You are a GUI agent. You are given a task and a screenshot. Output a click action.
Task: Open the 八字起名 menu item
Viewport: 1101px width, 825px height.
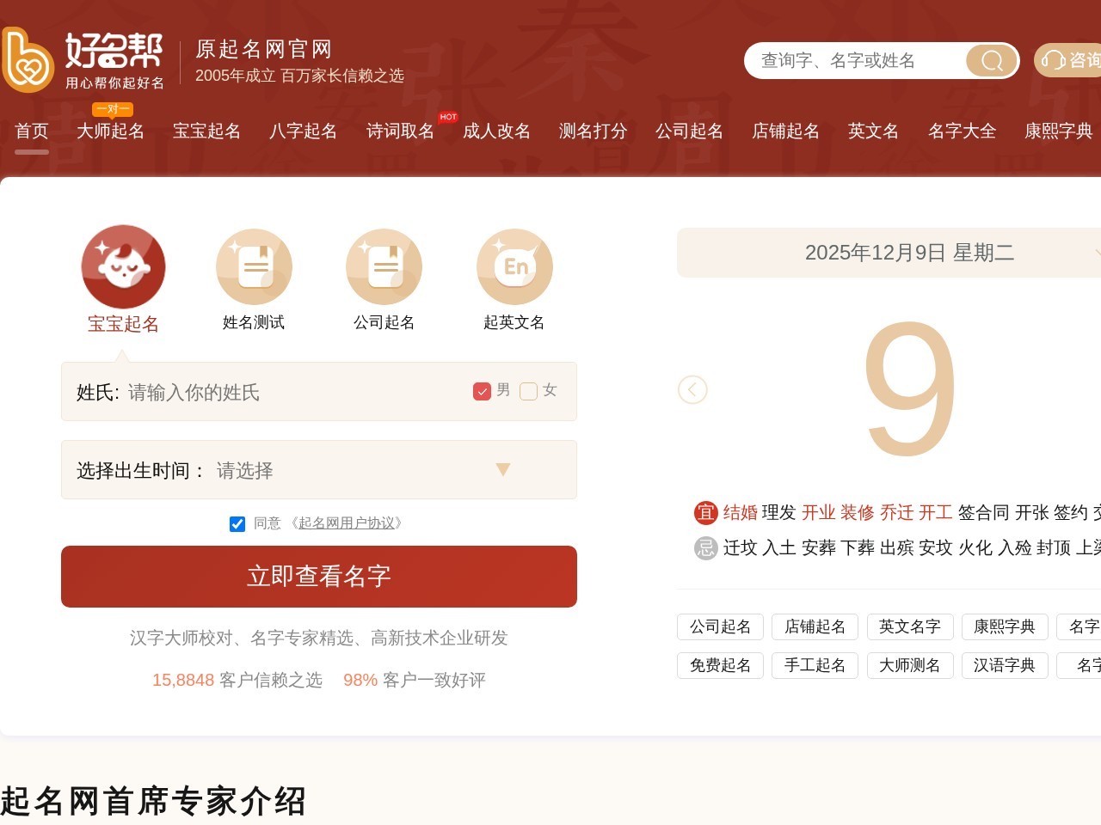(x=304, y=131)
